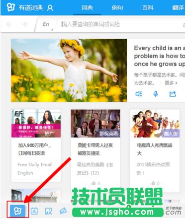
Task: Open the 潮人街 card image
Action: pyautogui.click(x=155, y=123)
